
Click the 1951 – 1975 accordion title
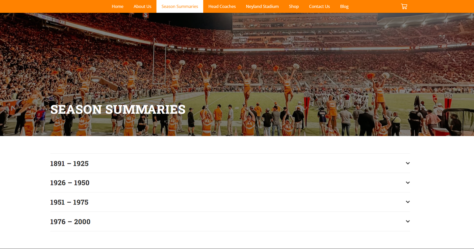69,202
